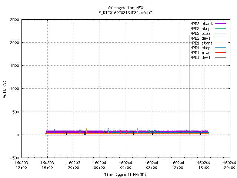Click the 'Time (yymmdd HH:MM)' x-axis title
Screen dimensions: 237x178
[125, 175]
